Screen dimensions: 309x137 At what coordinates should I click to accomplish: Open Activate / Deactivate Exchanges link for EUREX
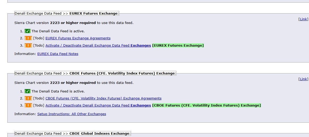(x=98, y=45)
